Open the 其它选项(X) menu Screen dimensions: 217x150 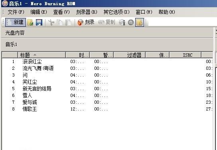point(116,12)
